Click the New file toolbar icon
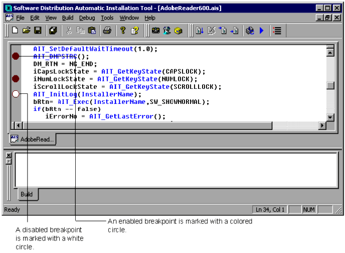345x253 pixels. (15, 31)
